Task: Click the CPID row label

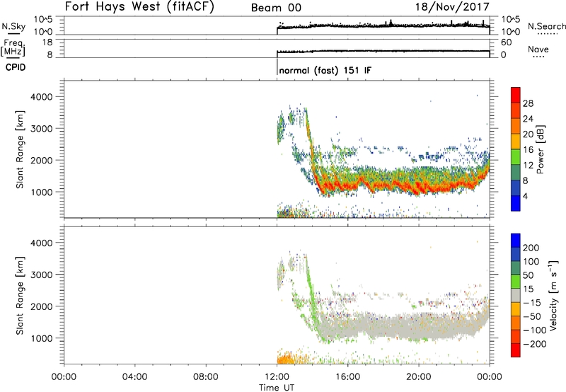Action: (16, 67)
